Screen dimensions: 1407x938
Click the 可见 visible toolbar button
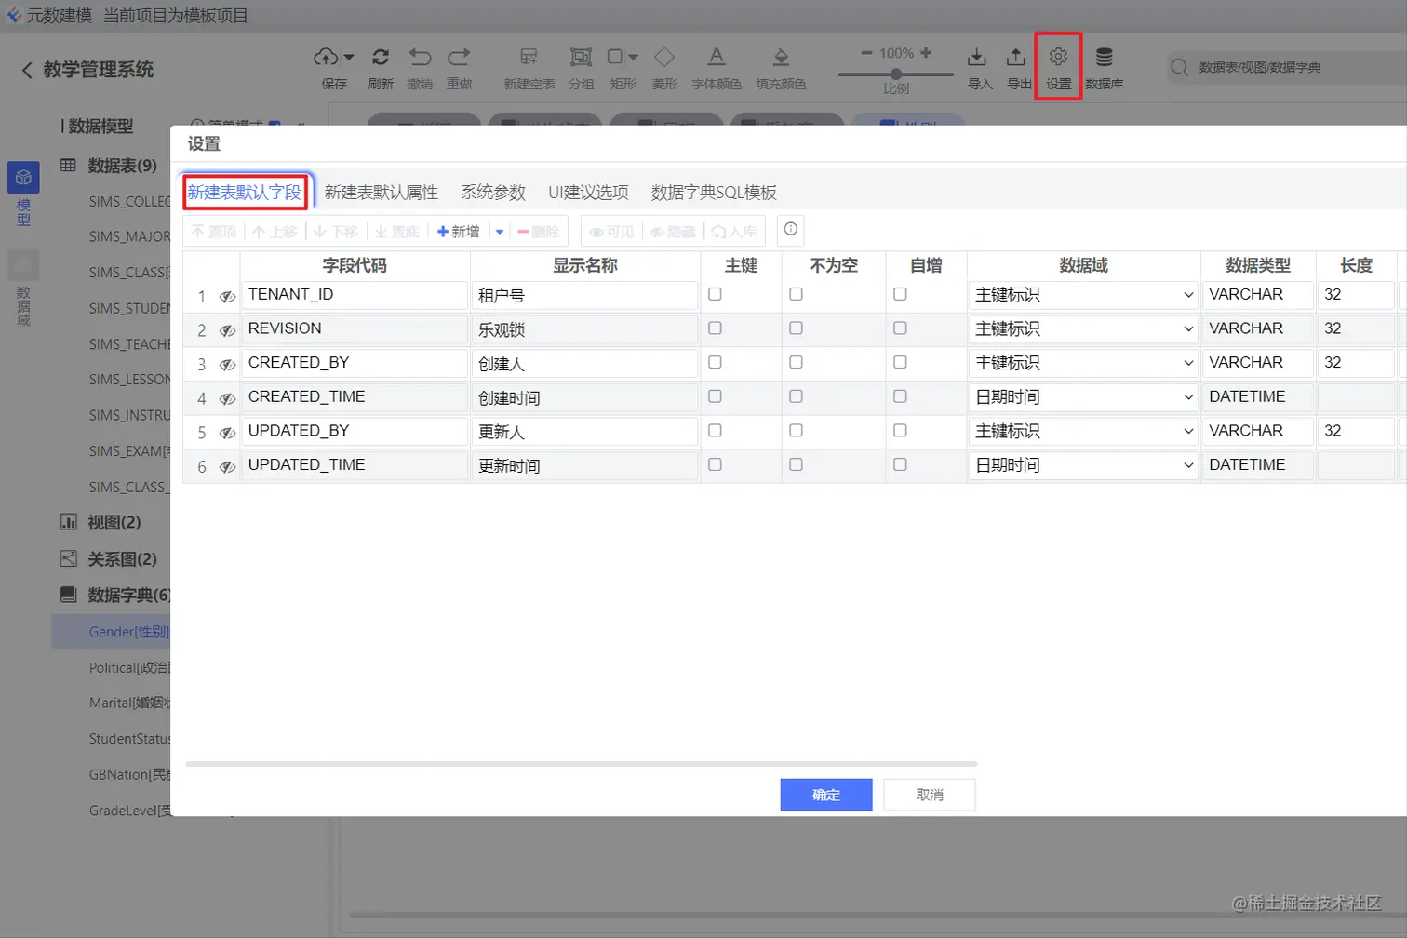(x=611, y=232)
